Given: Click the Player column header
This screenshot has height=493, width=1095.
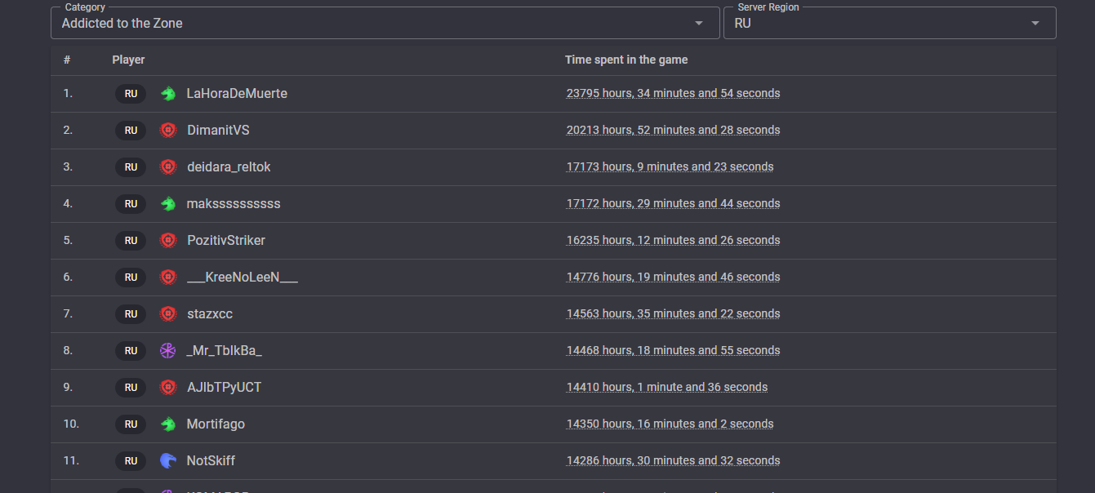Looking at the screenshot, I should tap(128, 60).
